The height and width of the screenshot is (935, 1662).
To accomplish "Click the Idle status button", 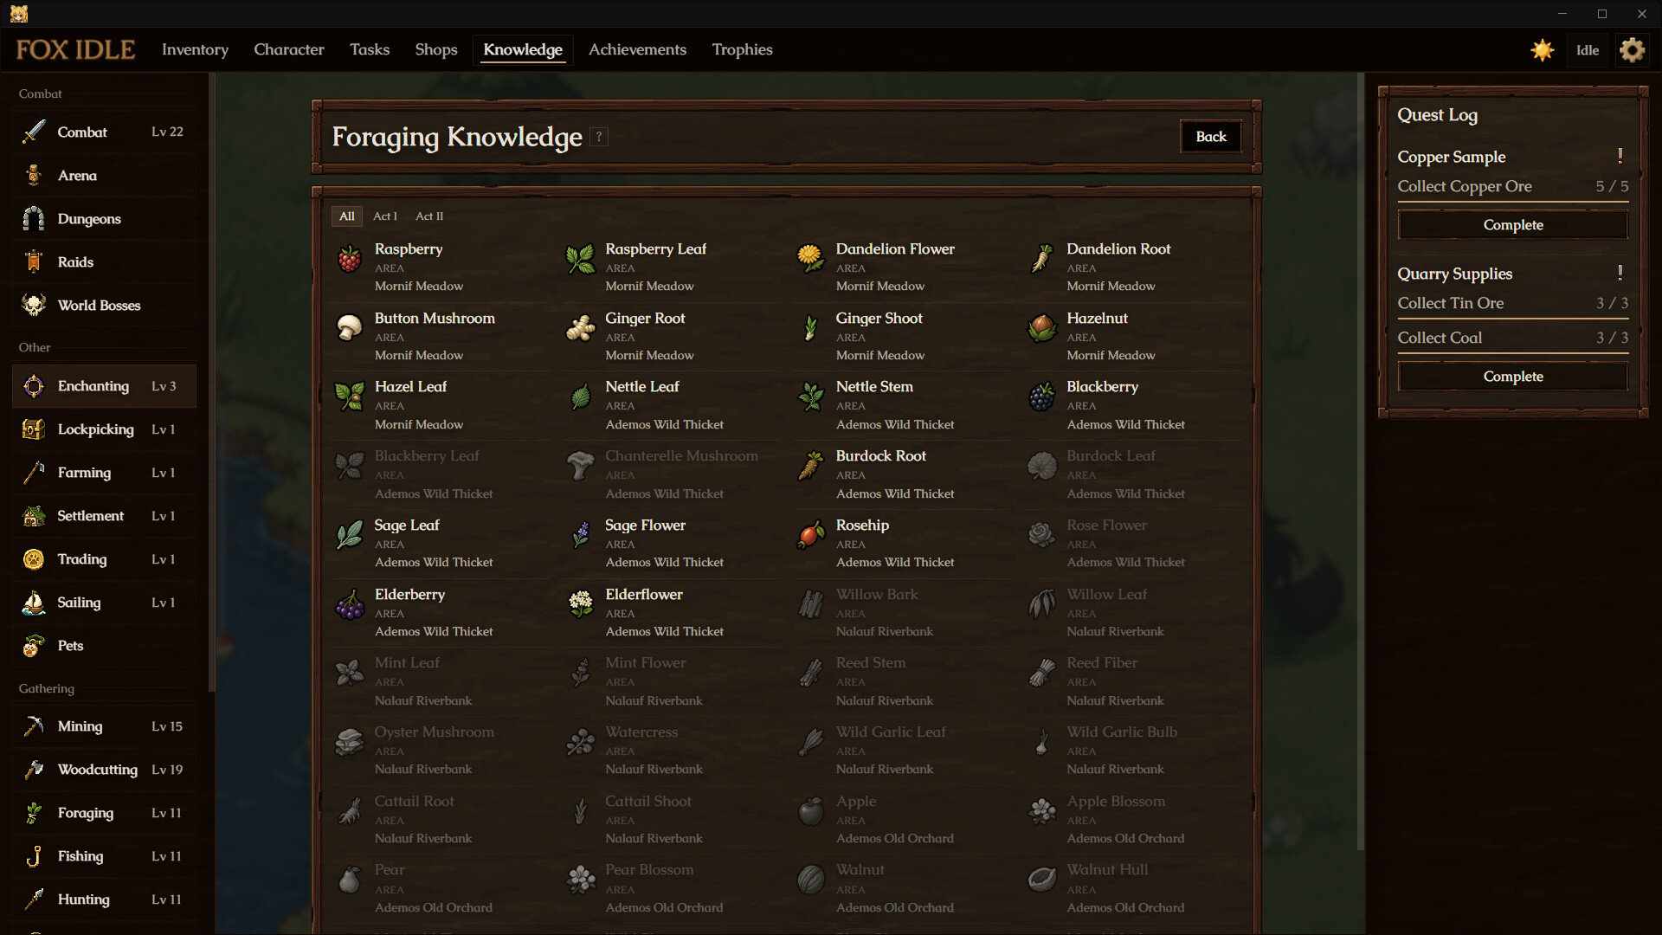I will [1588, 50].
